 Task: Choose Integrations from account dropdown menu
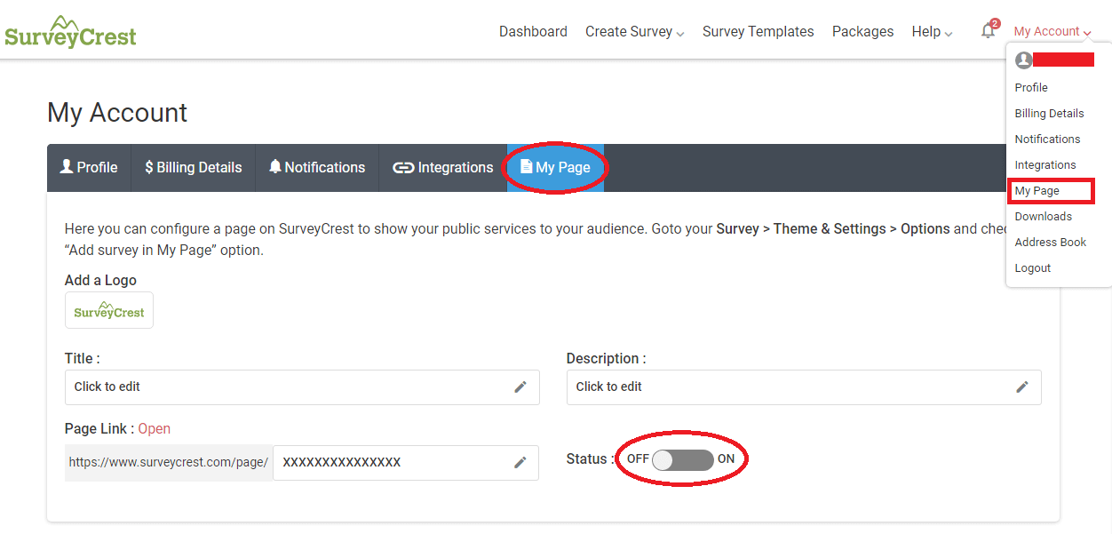[1045, 164]
